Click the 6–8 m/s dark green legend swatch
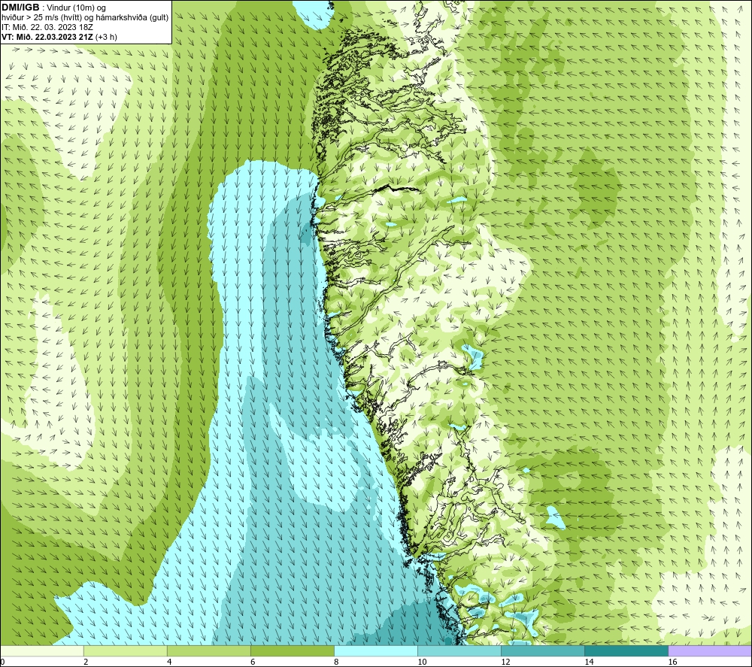Viewport: 752px width, 667px height. 293,650
